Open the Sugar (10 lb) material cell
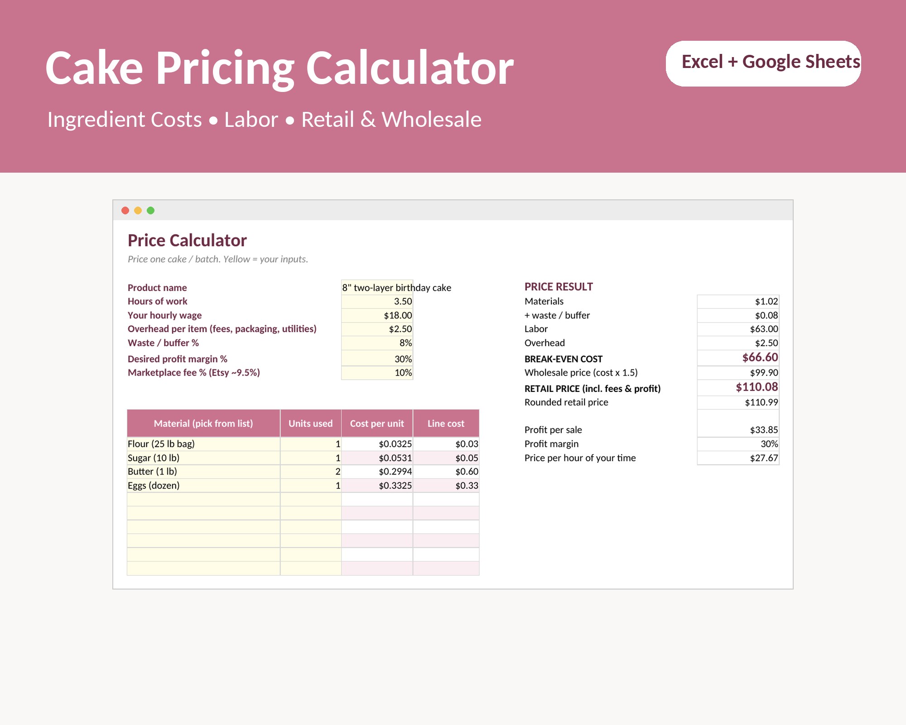Image resolution: width=906 pixels, height=725 pixels. [203, 458]
